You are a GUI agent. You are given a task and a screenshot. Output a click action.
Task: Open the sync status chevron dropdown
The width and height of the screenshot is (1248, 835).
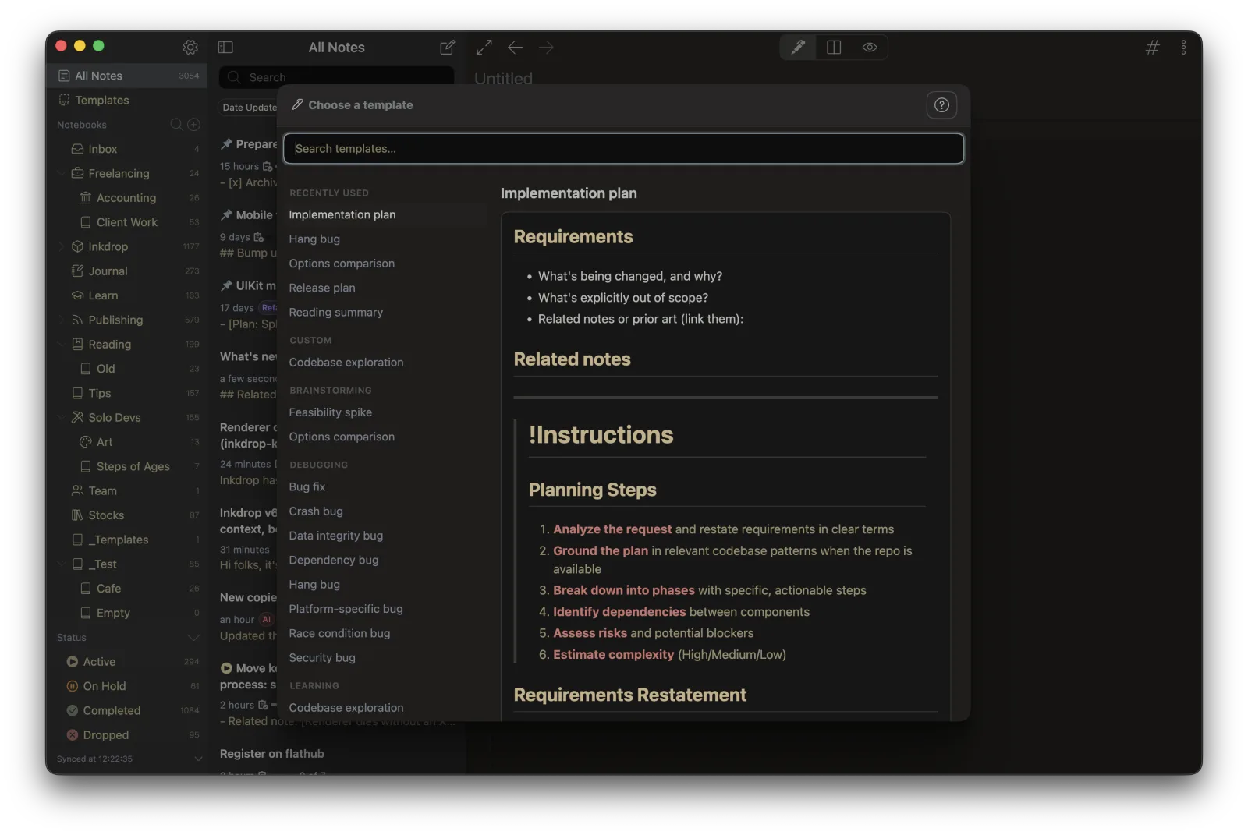198,759
